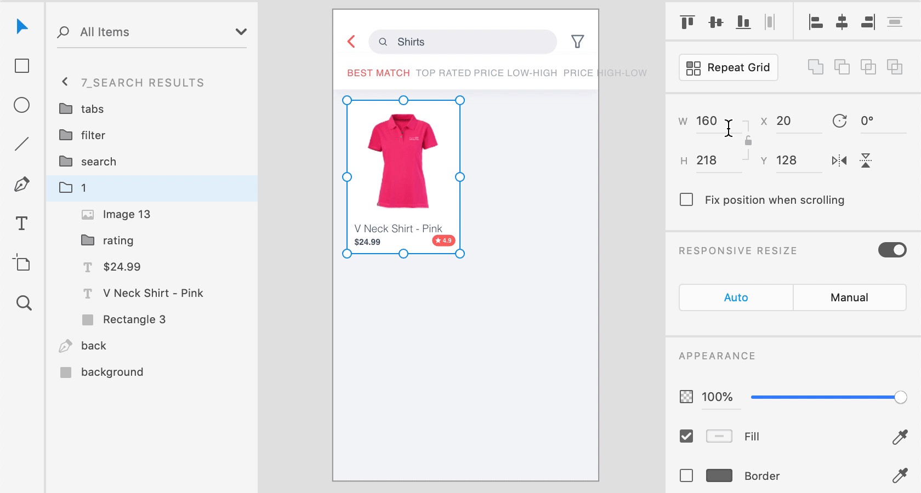Click the red back arrow on artboard
This screenshot has height=493, width=921.
pos(351,42)
